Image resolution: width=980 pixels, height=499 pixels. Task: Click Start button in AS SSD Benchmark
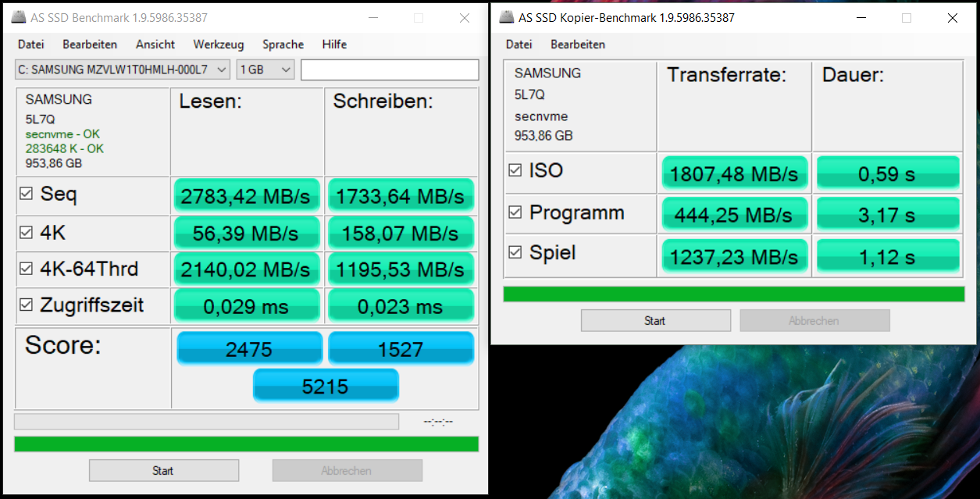click(163, 471)
